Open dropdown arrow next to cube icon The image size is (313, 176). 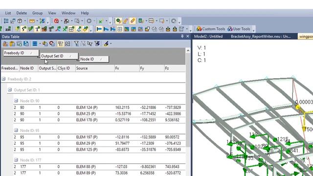(25, 21)
